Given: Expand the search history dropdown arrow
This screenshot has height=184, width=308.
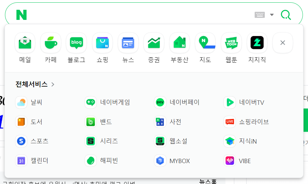Looking at the screenshot, I should click(272, 15).
